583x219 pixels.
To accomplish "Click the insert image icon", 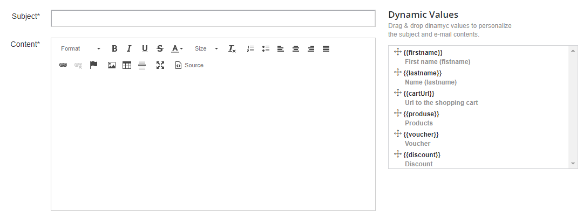I will tap(112, 65).
